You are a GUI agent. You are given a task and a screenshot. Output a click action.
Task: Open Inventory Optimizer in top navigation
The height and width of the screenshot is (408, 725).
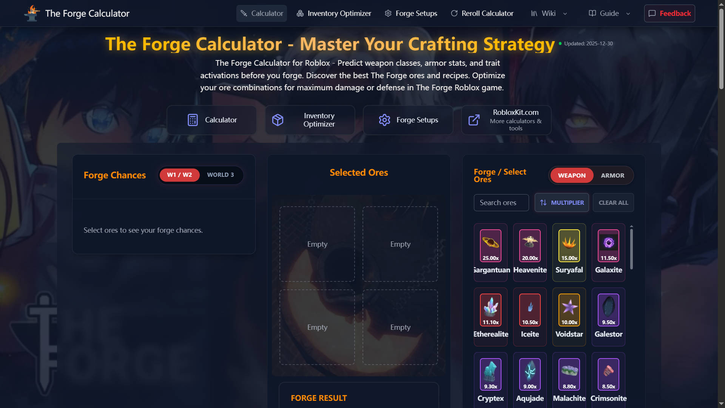(x=334, y=13)
